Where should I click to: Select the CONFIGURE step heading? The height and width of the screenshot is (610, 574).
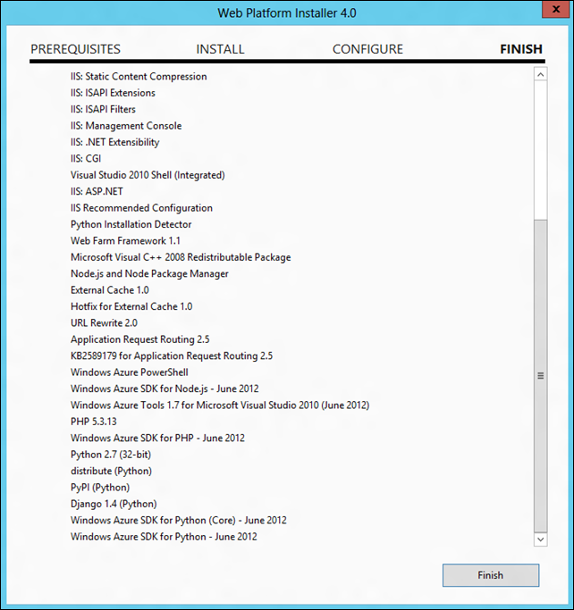(x=367, y=49)
